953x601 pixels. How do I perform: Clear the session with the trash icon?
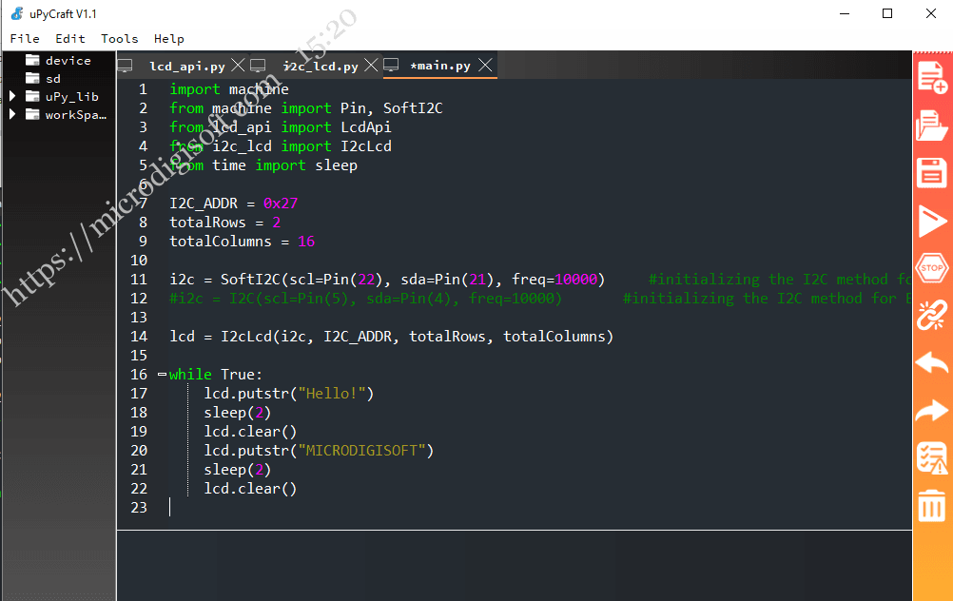click(931, 505)
